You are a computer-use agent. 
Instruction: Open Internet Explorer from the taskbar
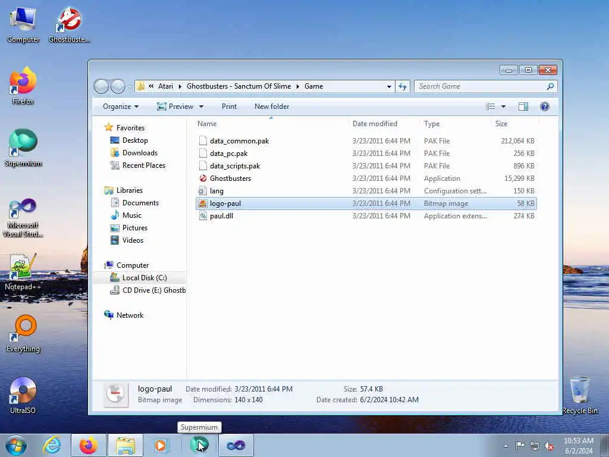coord(52,445)
